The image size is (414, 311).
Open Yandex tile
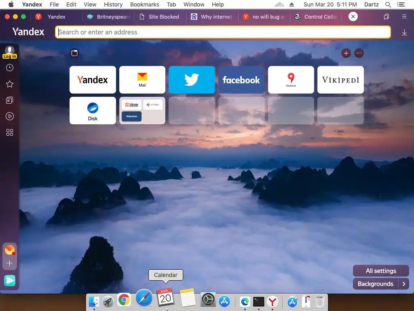coord(93,80)
